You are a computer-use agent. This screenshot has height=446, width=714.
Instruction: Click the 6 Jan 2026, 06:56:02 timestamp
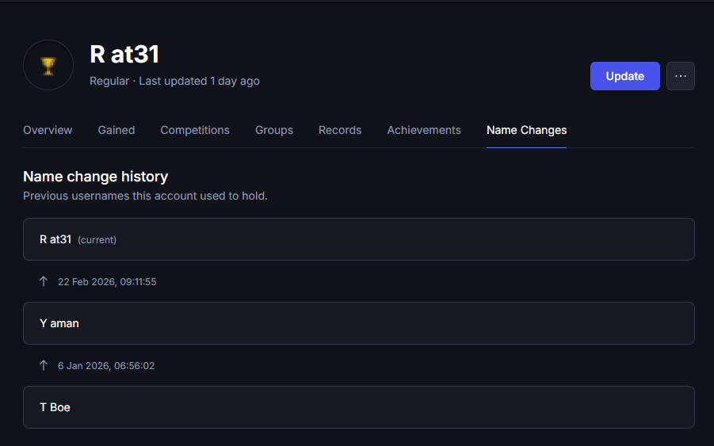(106, 366)
